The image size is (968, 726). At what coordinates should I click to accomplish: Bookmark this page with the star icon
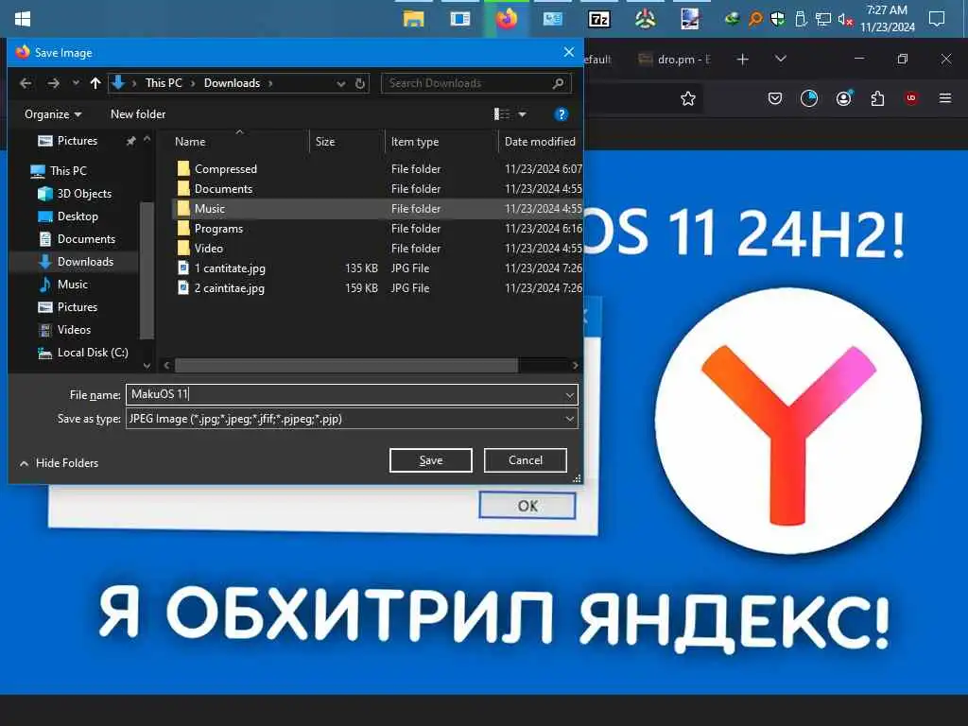click(688, 98)
